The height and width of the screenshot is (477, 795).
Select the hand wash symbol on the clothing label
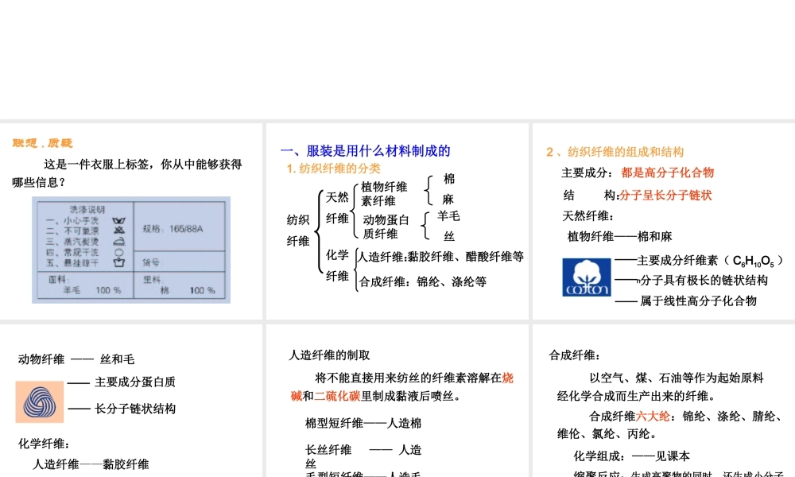(x=118, y=220)
